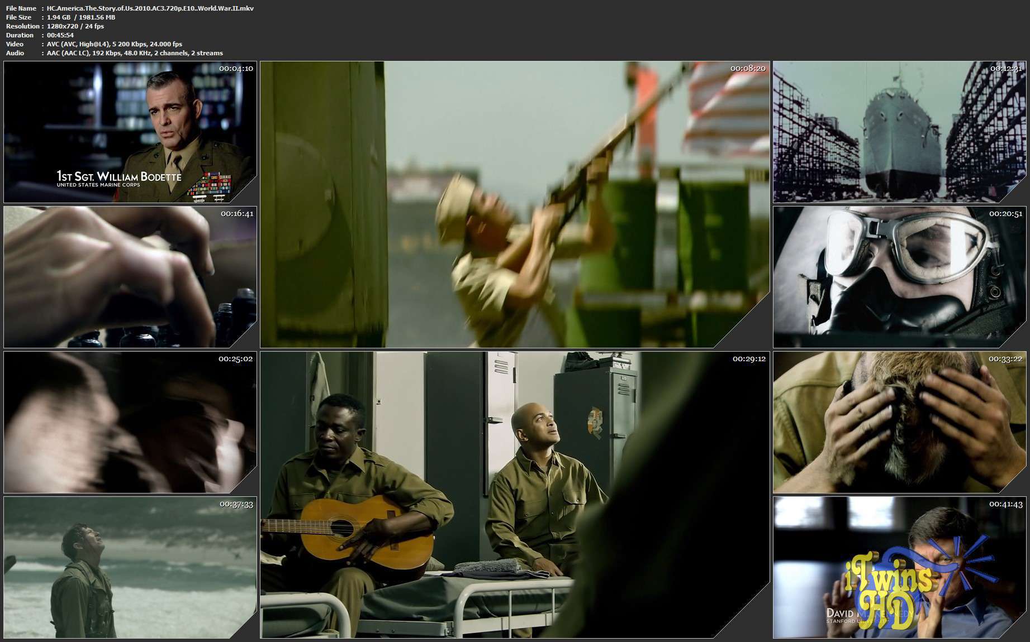Click the file size value 1.94 GB / 1981.56 MB
1030x642 pixels.
(x=81, y=17)
